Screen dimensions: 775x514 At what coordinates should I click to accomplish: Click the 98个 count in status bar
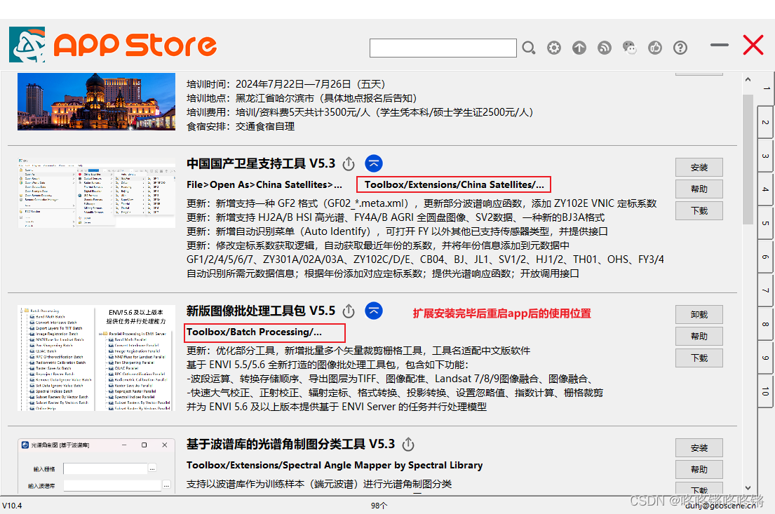(379, 506)
